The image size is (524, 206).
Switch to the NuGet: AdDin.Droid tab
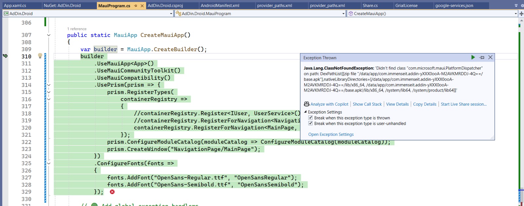[x=62, y=6]
